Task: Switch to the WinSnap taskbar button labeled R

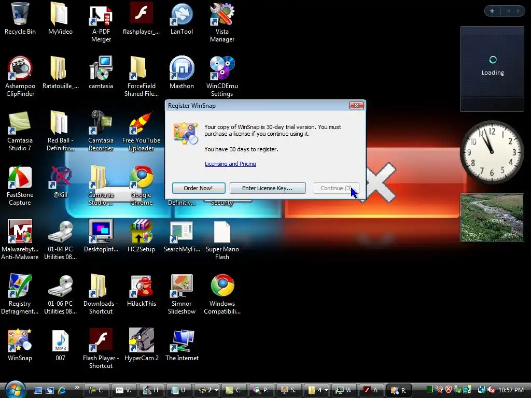Action: pos(399,390)
